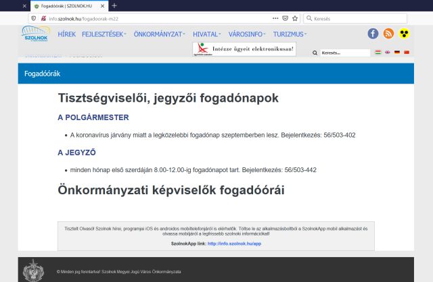Image resolution: width=433 pixels, height=282 pixels.
Task: Click the site search magnifier icon
Action: click(x=315, y=53)
